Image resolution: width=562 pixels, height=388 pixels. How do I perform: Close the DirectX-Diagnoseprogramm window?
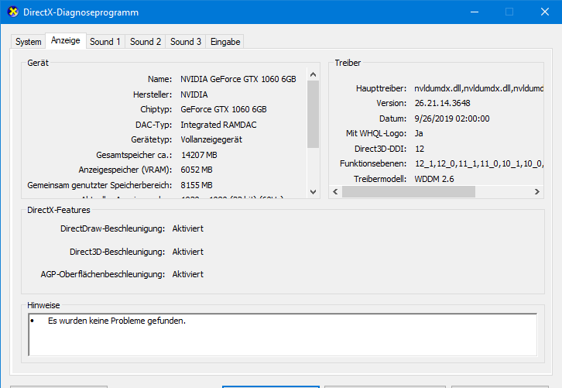[545, 12]
